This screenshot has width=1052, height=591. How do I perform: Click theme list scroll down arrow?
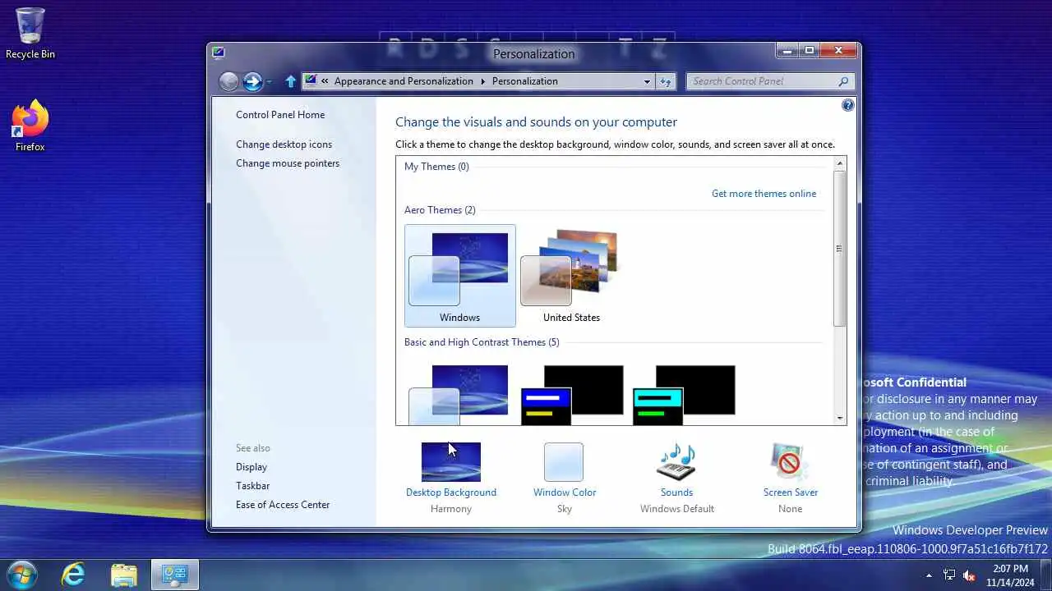[840, 418]
